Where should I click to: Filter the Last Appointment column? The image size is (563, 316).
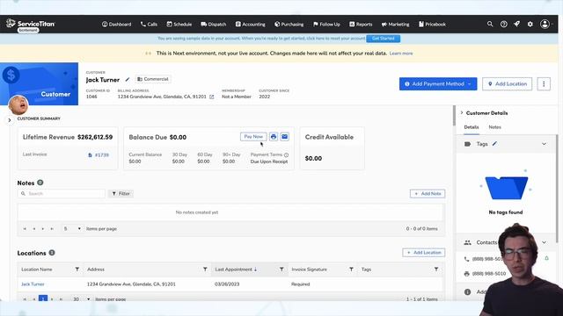[281, 269]
